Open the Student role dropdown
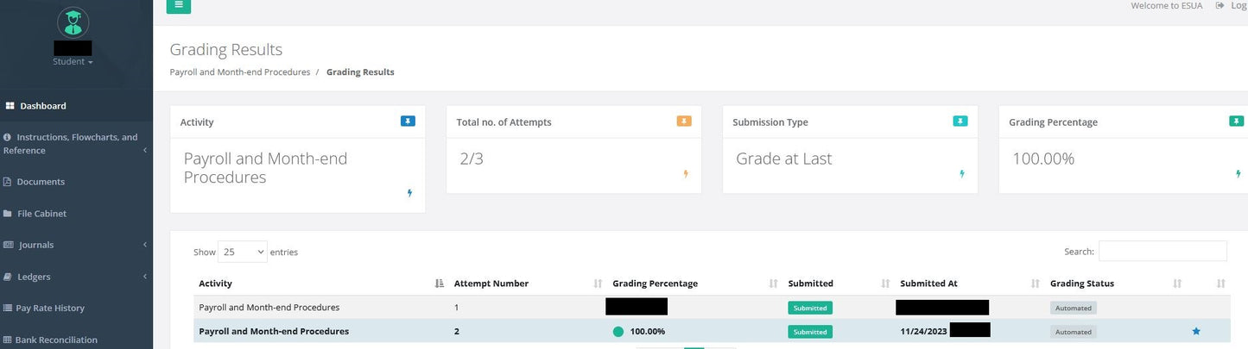The image size is (1248, 349). coord(73,62)
